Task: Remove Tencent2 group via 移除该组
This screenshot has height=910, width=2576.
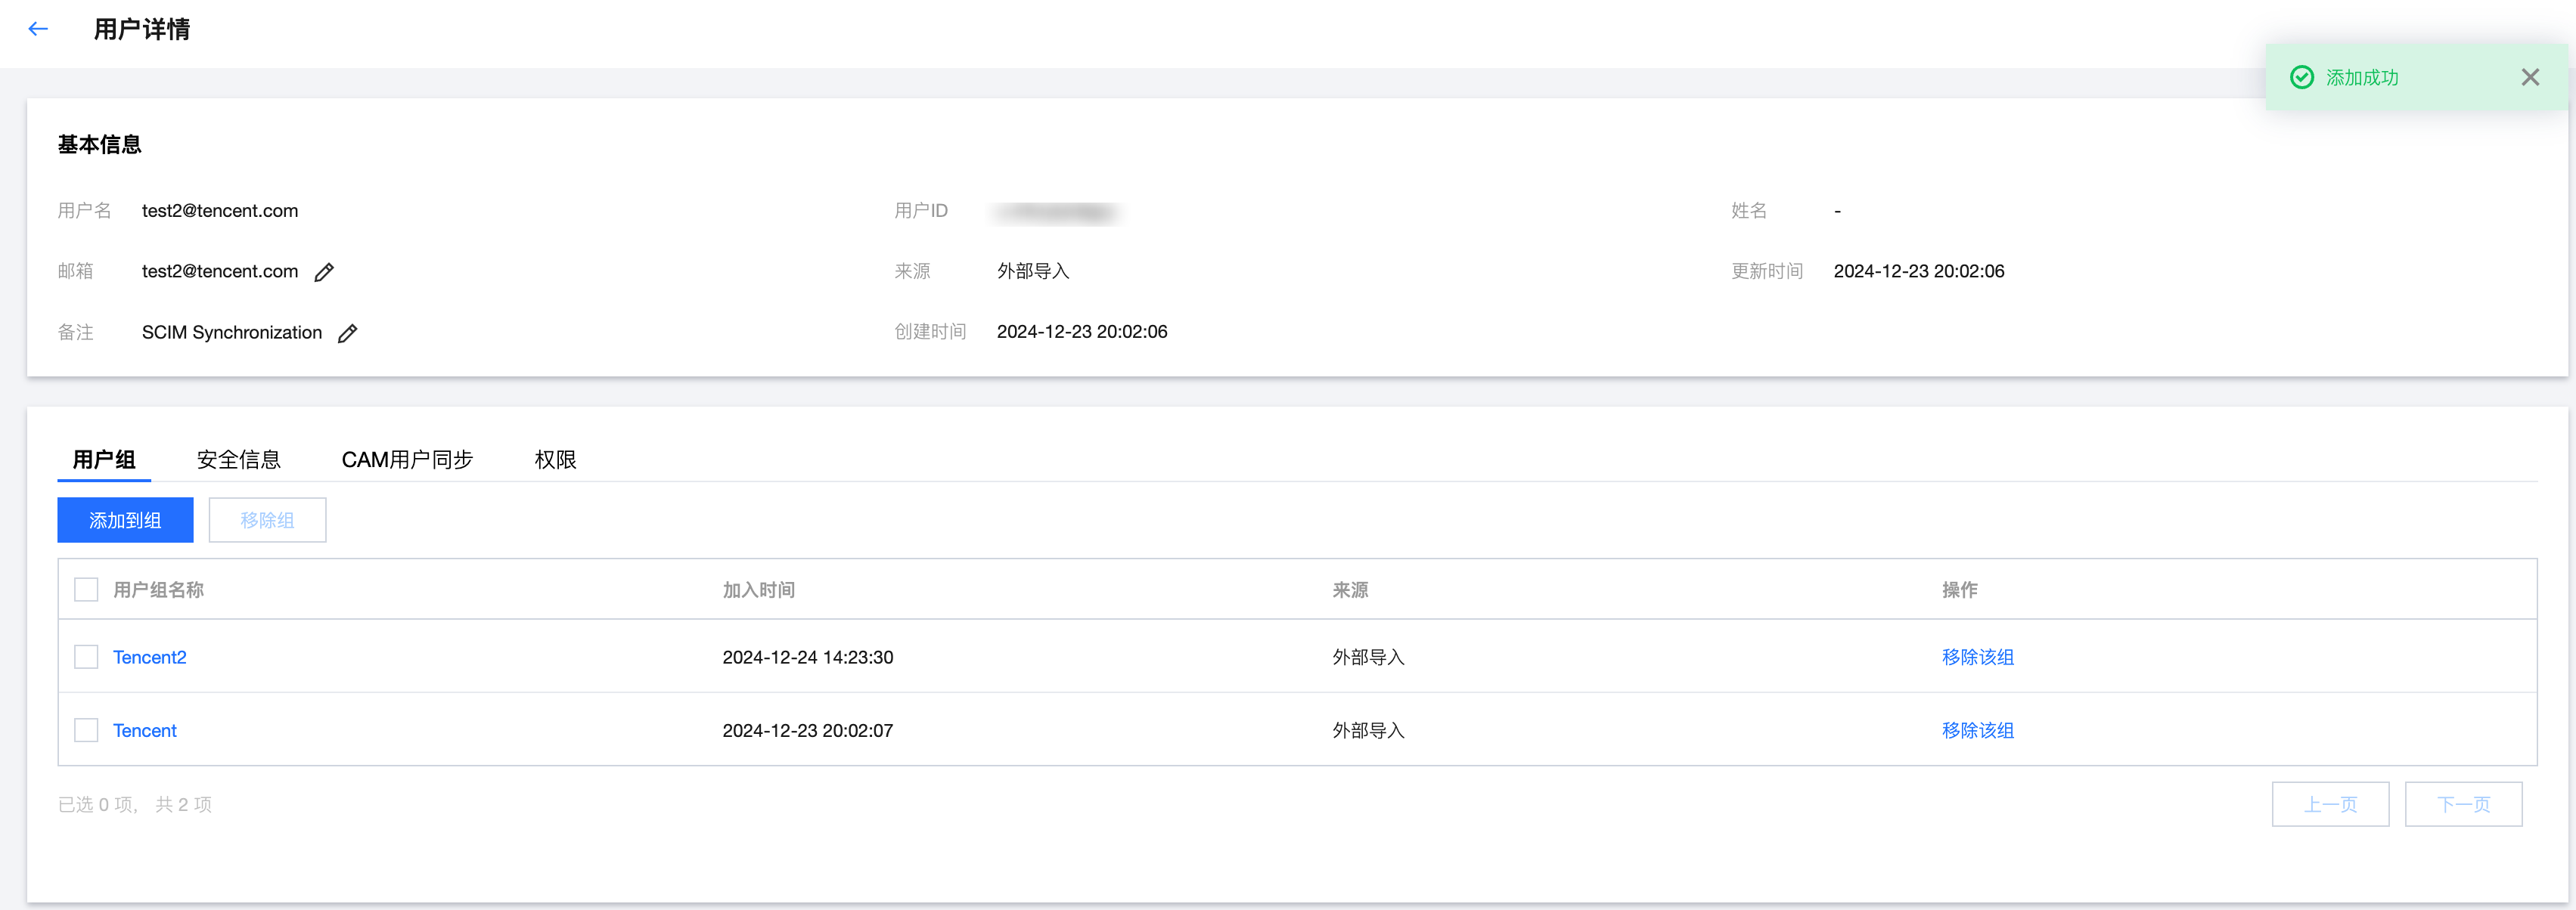Action: click(x=1977, y=656)
